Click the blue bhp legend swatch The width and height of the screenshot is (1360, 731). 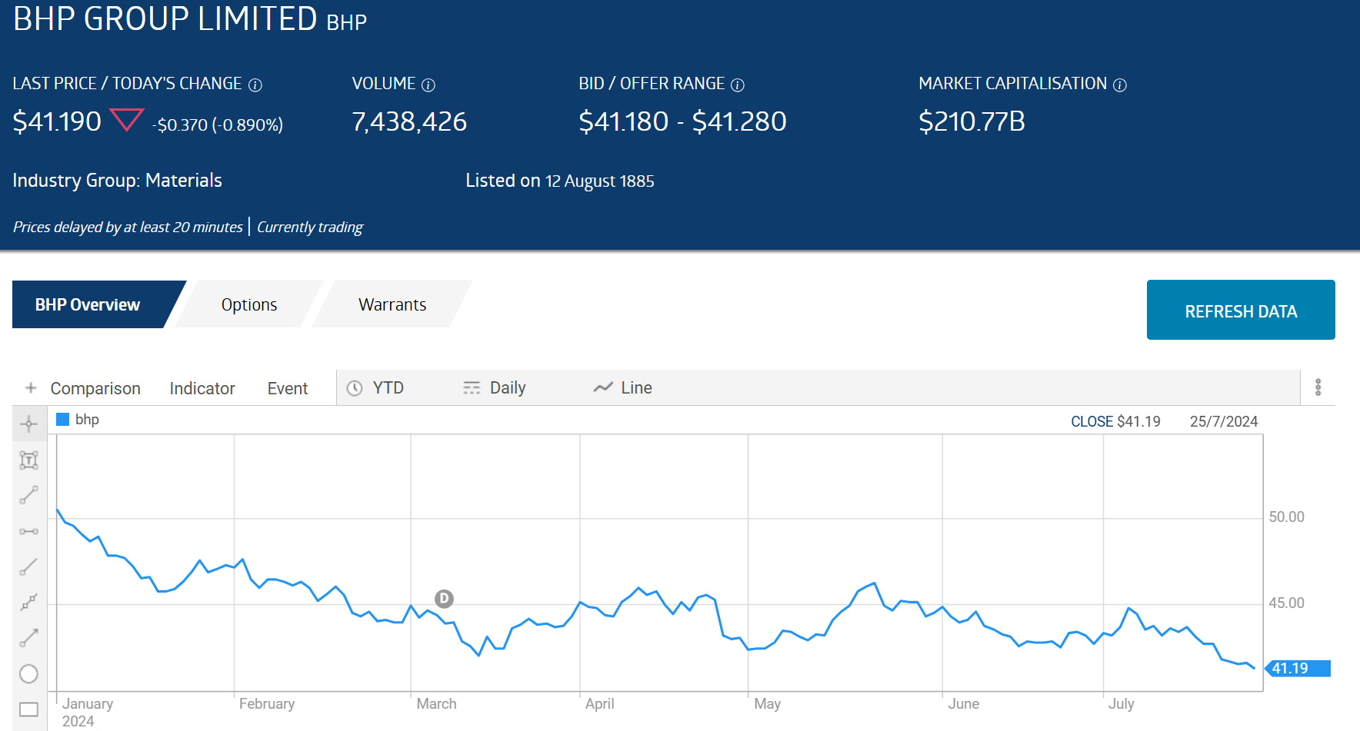(63, 419)
